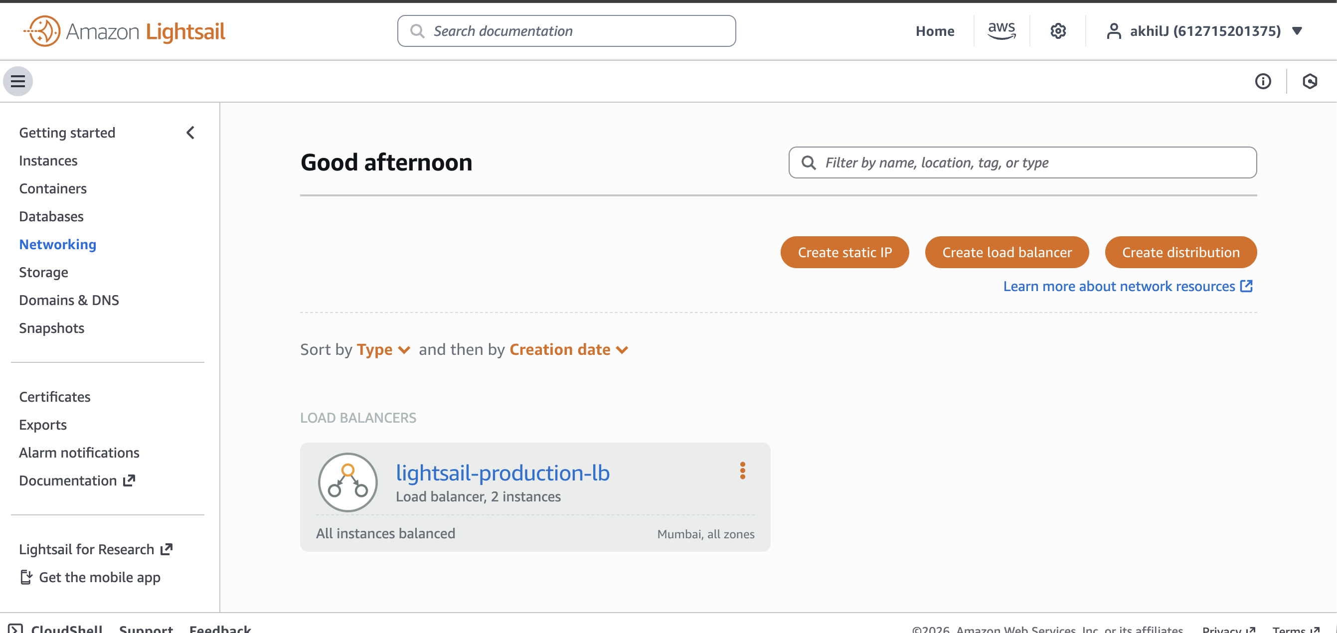The image size is (1337, 633).
Task: Open the lightsail-production-lb load balancer
Action: 502,473
